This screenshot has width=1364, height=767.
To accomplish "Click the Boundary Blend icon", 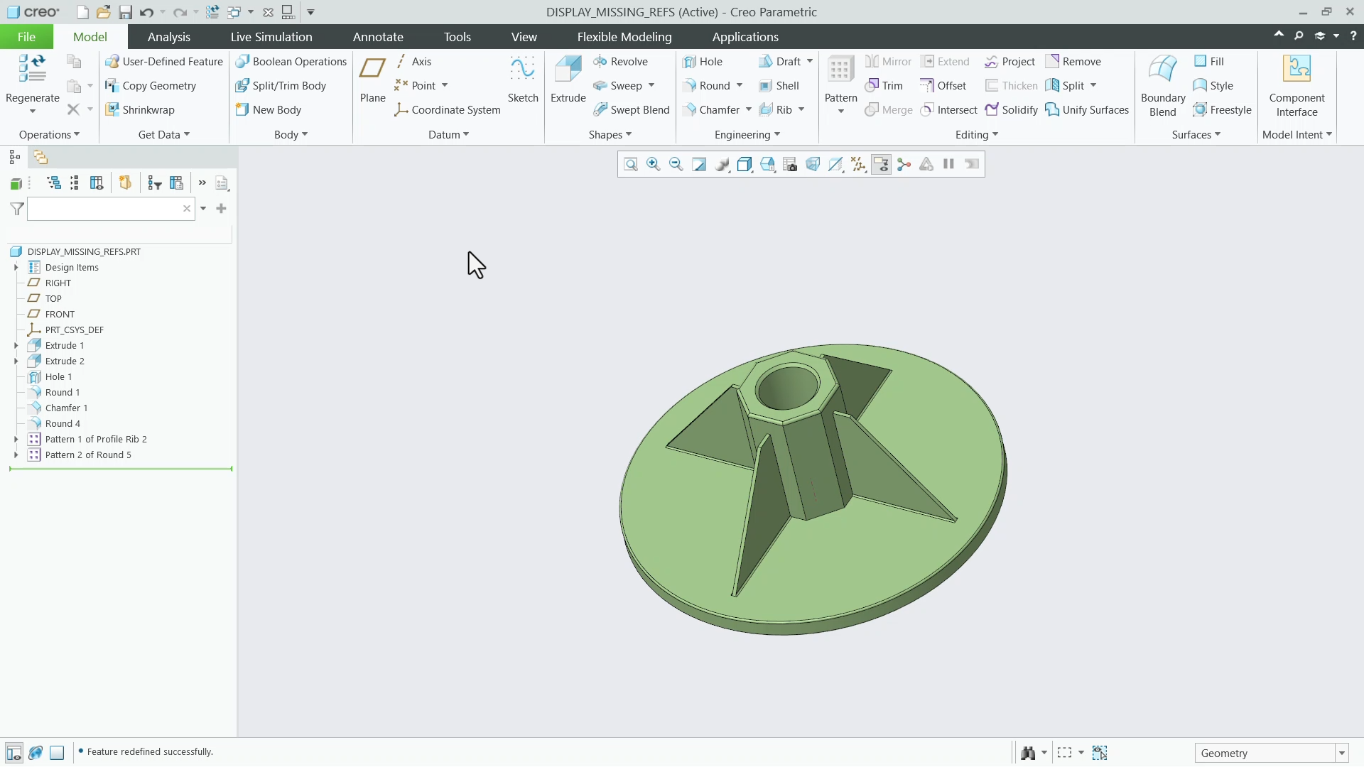I will pyautogui.click(x=1163, y=85).
